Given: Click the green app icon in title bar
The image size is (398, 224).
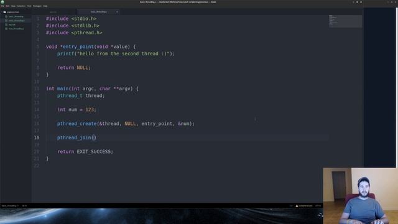Looking at the screenshot, I should click(2, 2).
